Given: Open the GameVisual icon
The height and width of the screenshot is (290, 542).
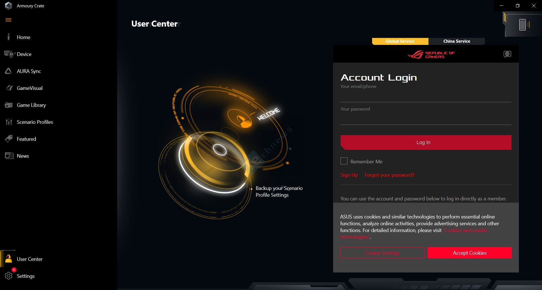Looking at the screenshot, I should coord(9,88).
